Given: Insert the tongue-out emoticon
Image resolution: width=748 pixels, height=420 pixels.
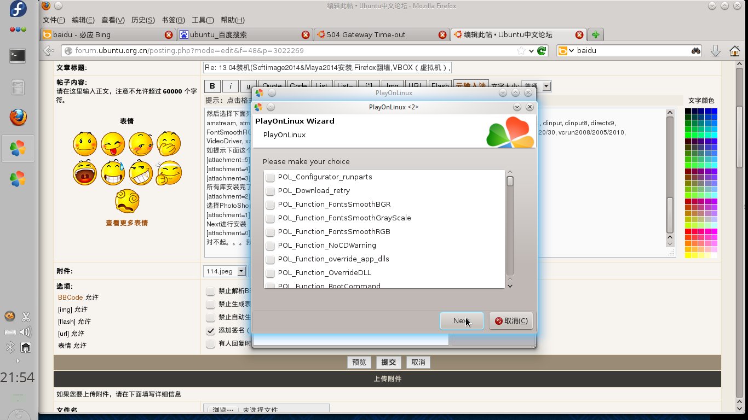Looking at the screenshot, I should click(113, 144).
